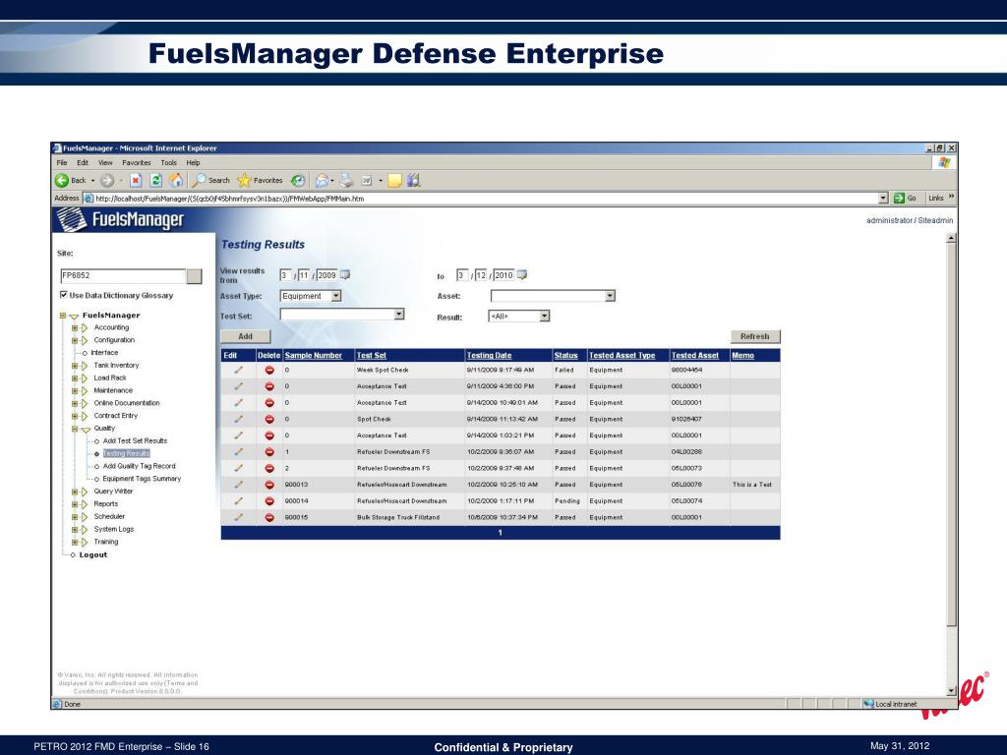1007x755 pixels.
Task: Open the File menu
Action: click(x=62, y=163)
